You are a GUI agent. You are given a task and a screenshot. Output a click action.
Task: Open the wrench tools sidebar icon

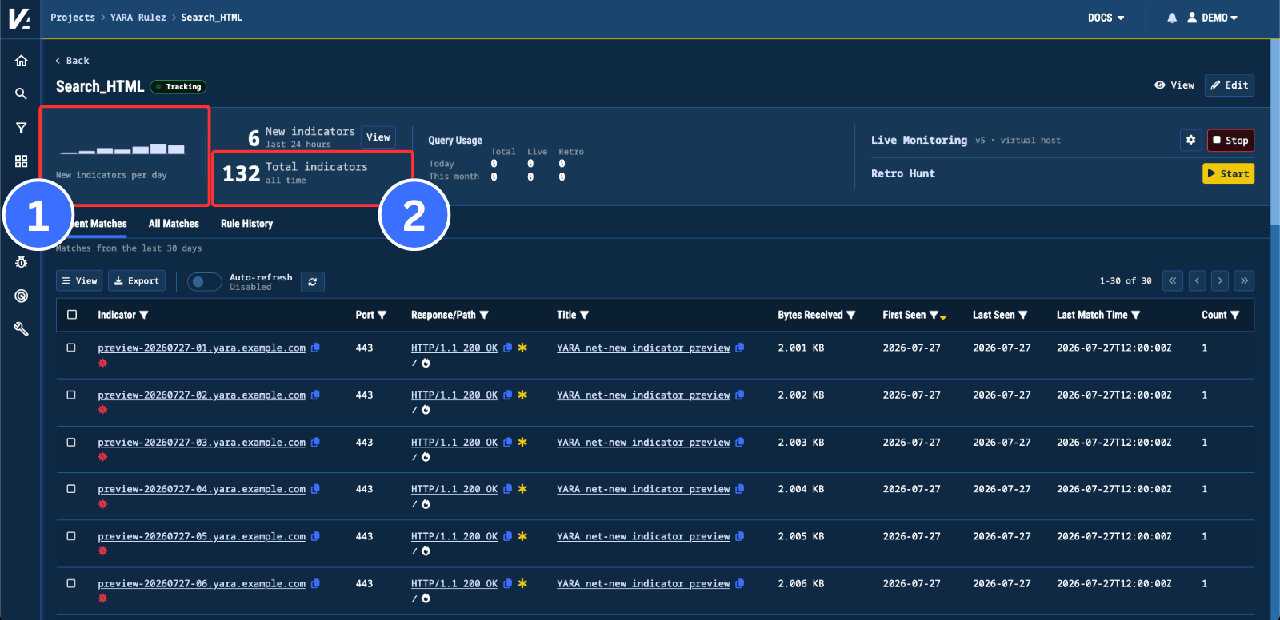tap(21, 329)
